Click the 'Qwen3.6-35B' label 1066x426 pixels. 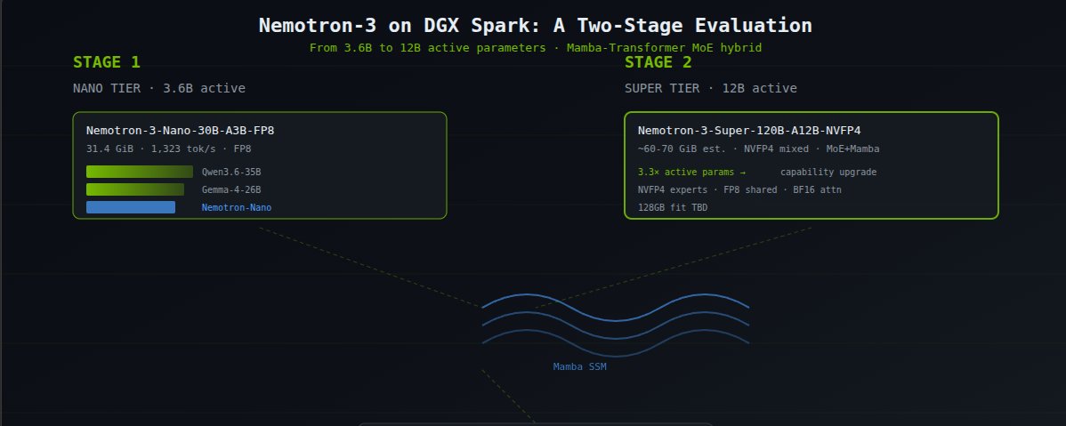click(x=231, y=172)
